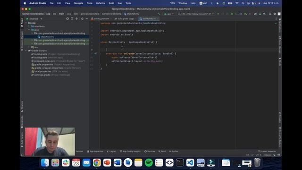This screenshot has width=302, height=170.
Task: Collapse the app module node
Action: (26, 23)
